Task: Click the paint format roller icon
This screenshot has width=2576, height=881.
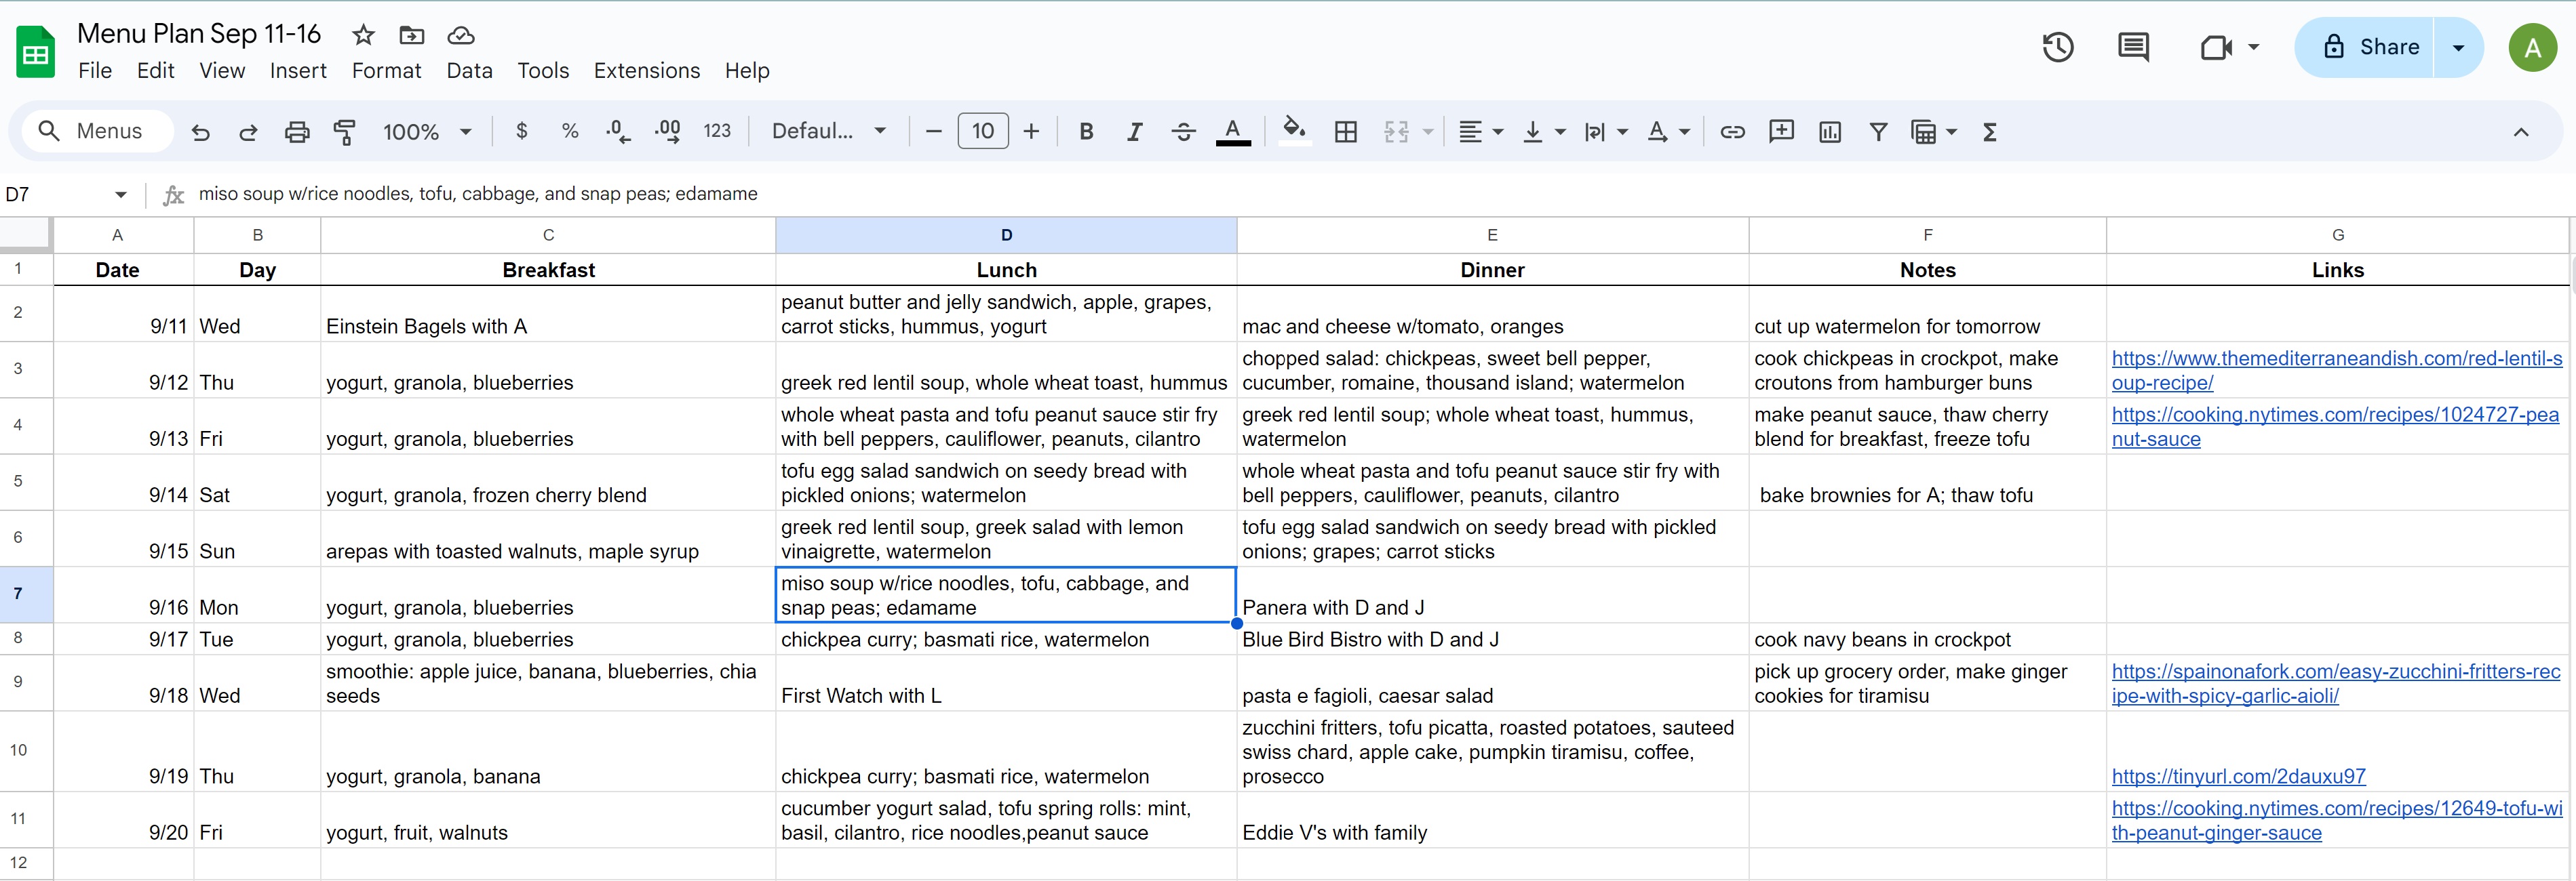Action: coord(344,132)
